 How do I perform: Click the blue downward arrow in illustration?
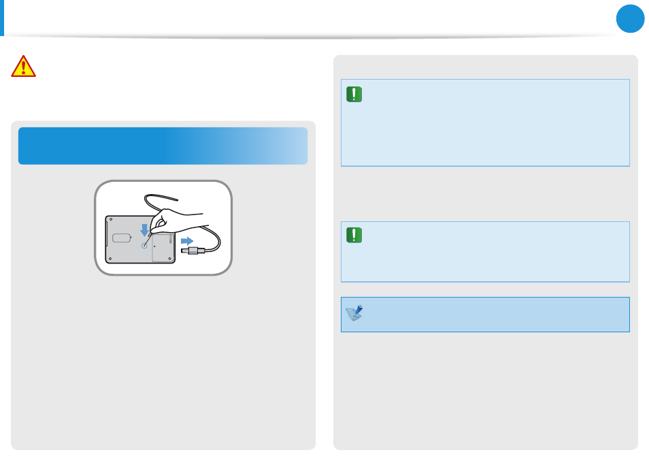[x=144, y=230]
